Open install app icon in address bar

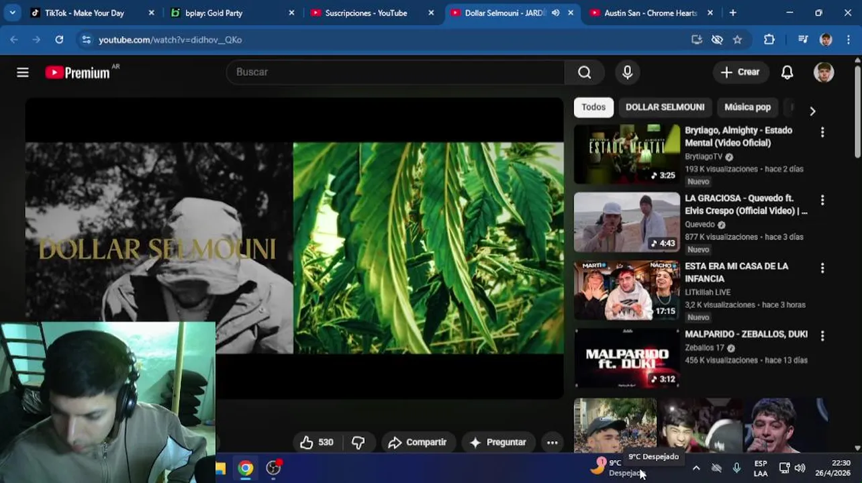click(x=697, y=40)
